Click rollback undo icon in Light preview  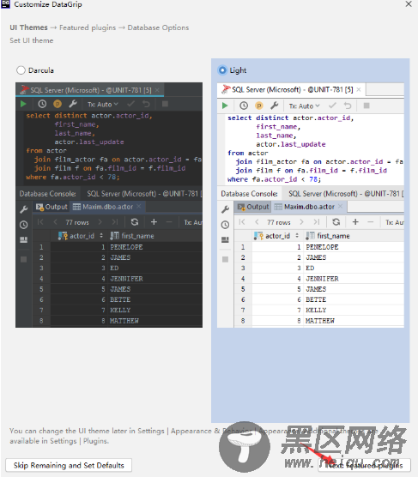point(348,106)
